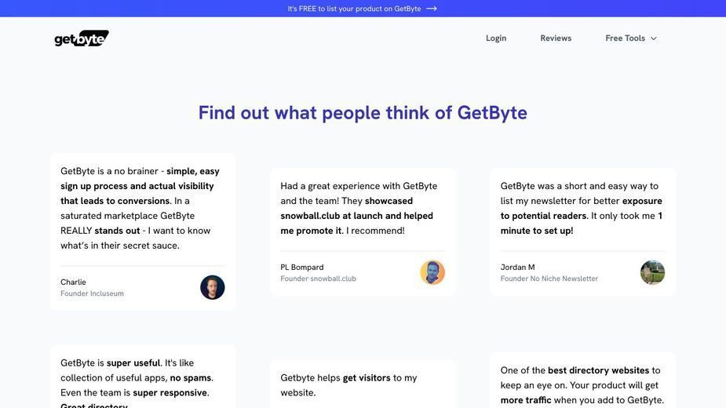
Task: Click the text Founder Incluseum
Action: pos(92,293)
